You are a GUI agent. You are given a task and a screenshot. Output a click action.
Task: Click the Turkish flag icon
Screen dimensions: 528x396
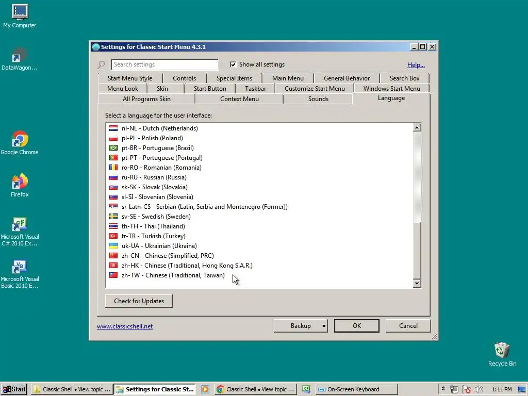(x=113, y=236)
